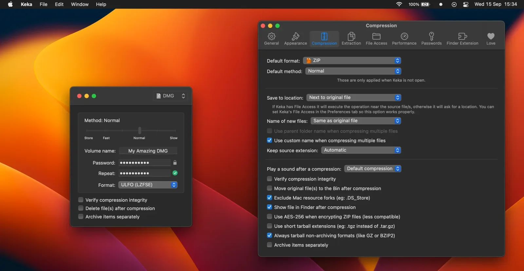Click the battery status icon

tap(425, 4)
